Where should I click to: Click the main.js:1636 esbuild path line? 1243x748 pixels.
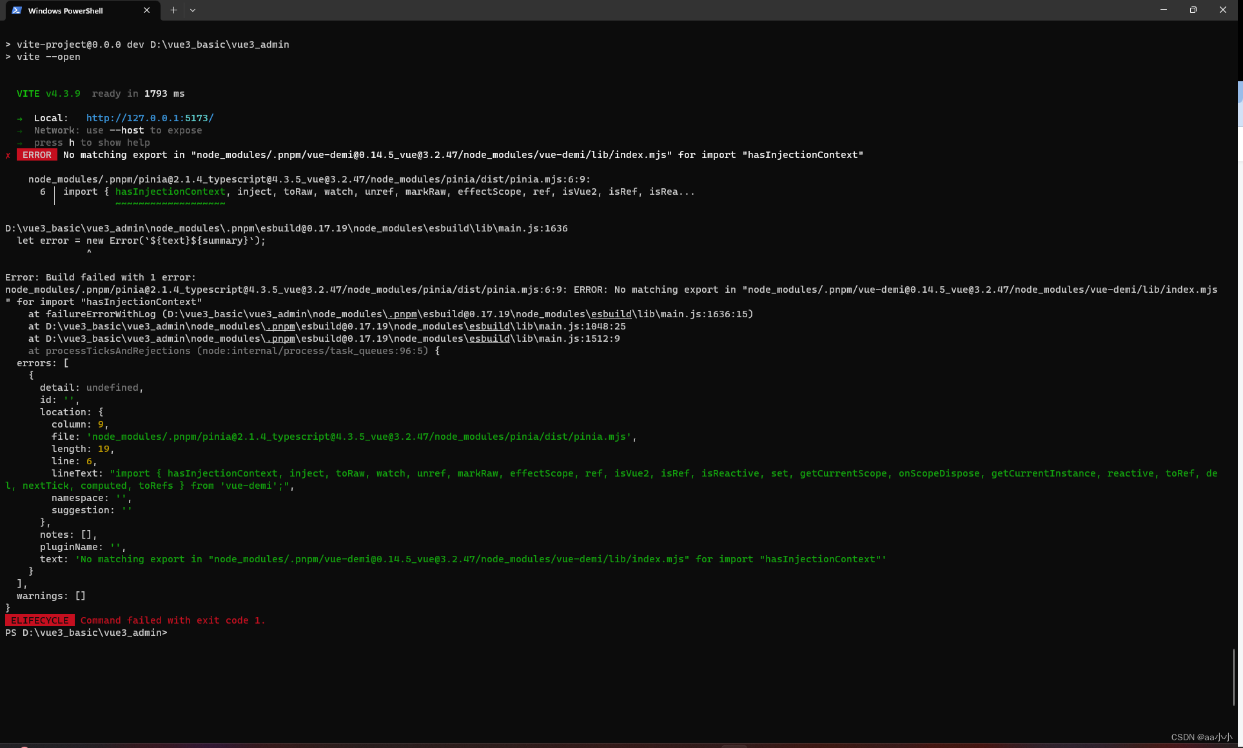(x=286, y=228)
